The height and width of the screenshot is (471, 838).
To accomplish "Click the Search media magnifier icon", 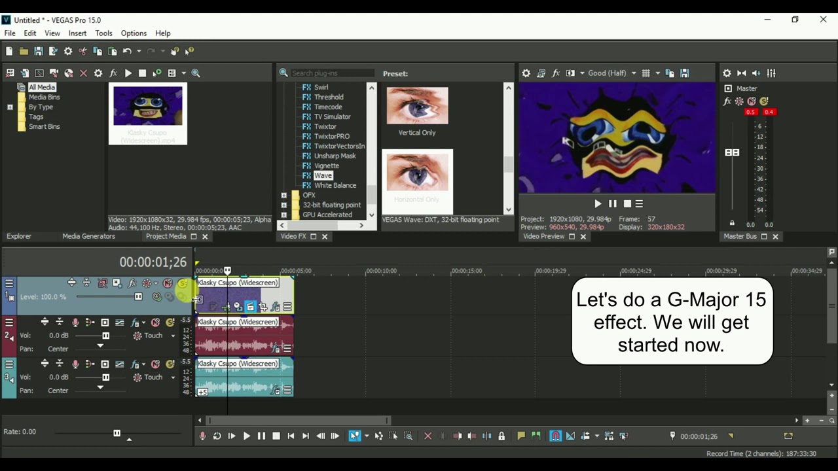I will tap(196, 73).
